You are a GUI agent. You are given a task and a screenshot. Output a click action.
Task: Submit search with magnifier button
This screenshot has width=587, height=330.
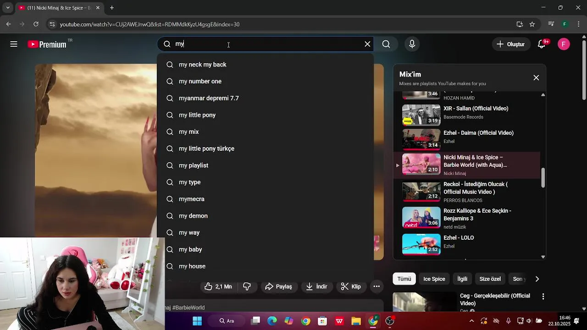coord(386,44)
